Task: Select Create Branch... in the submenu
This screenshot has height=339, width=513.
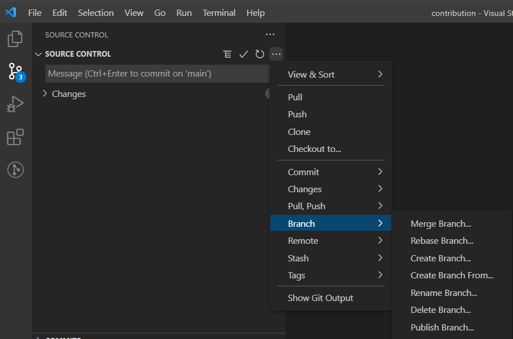Action: (x=452, y=259)
